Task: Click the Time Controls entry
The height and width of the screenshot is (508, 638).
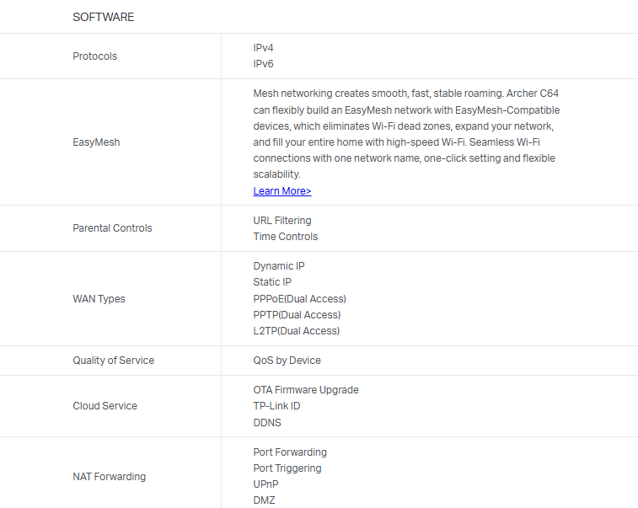Action: point(285,237)
